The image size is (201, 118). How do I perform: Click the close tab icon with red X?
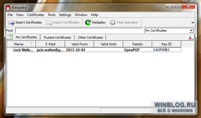tap(191, 37)
